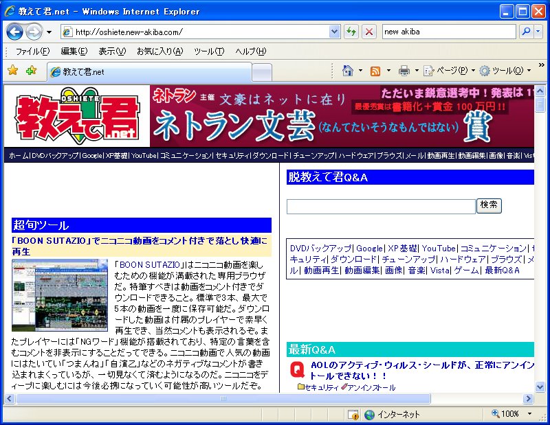Open the 編集(E) menu

coord(74,51)
